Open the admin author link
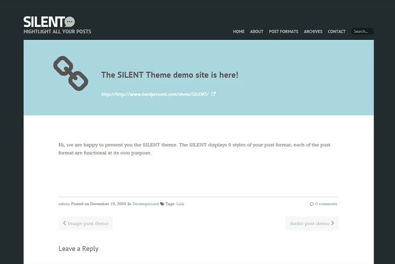 tap(64, 204)
